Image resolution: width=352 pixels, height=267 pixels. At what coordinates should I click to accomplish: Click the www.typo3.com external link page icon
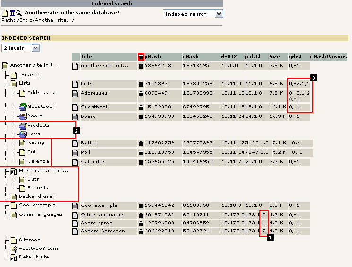(14, 249)
